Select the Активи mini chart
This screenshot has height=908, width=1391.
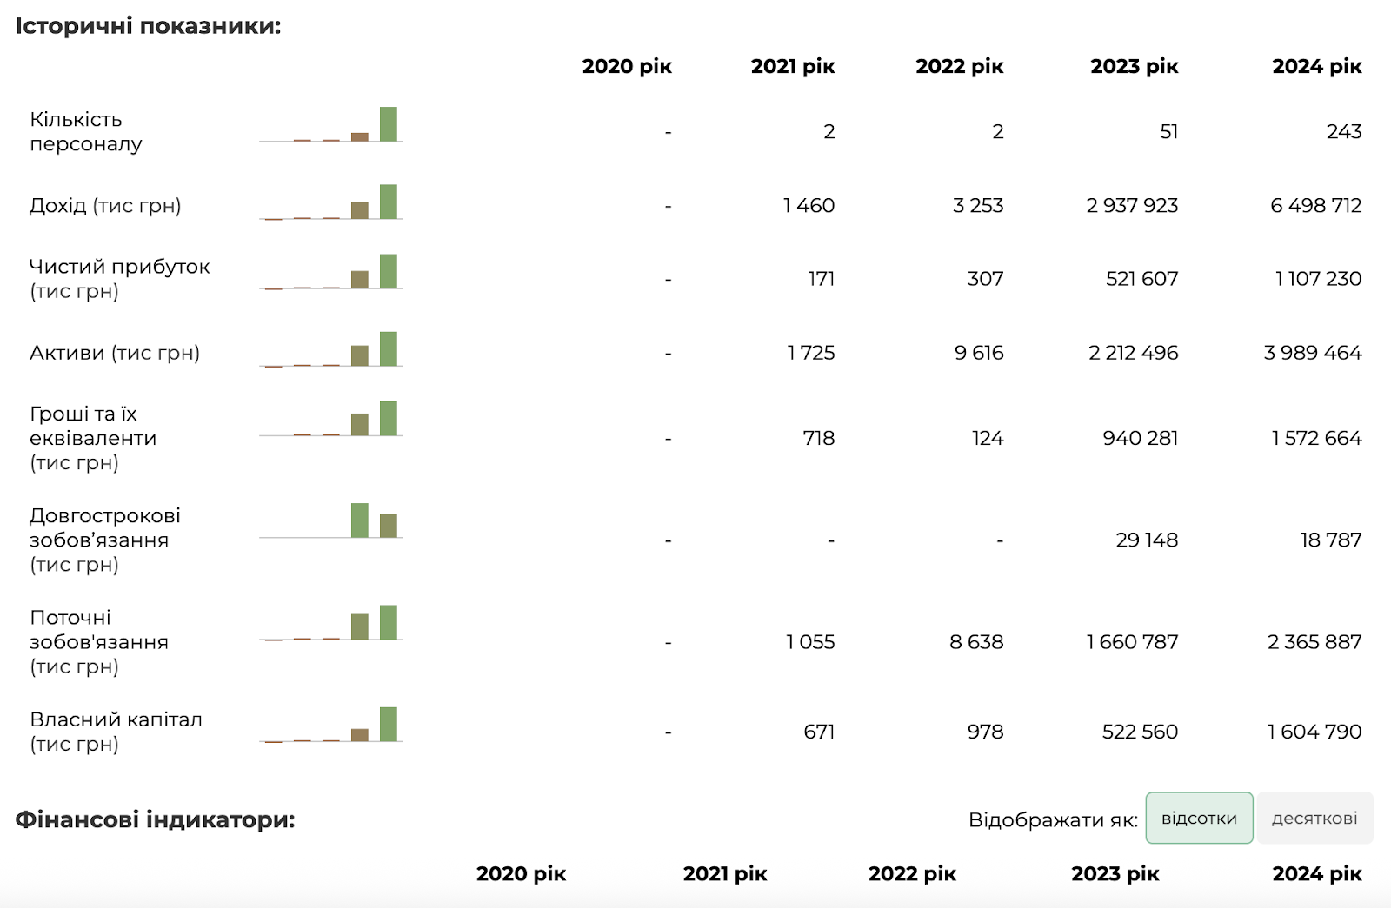click(x=330, y=349)
